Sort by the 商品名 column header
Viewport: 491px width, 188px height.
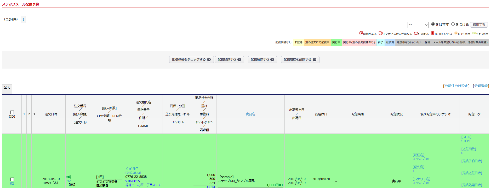pyautogui.click(x=250, y=114)
